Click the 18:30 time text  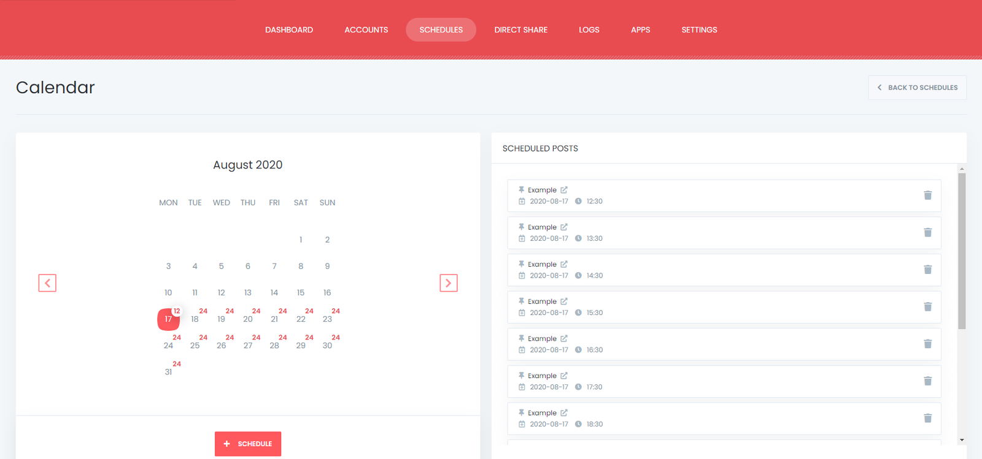pyautogui.click(x=595, y=424)
